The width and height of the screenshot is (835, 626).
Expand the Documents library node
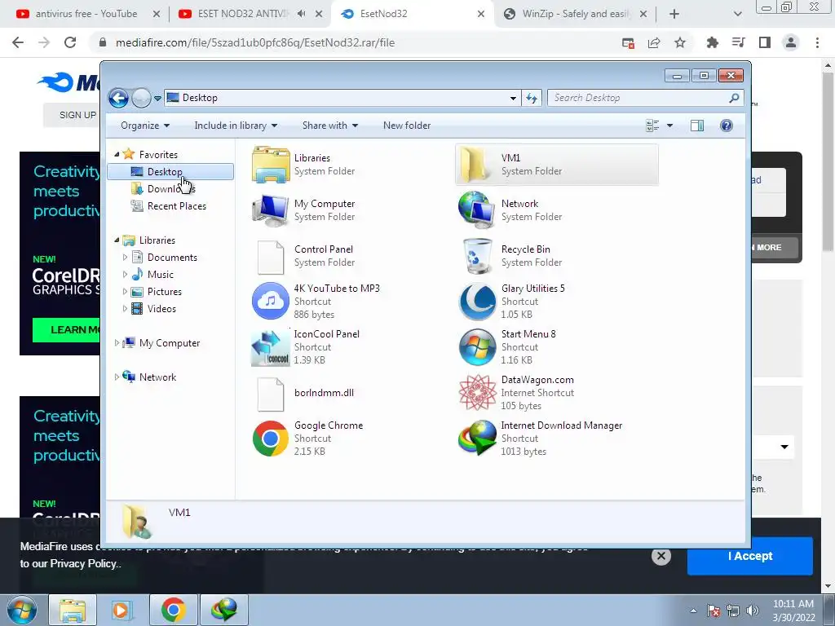pyautogui.click(x=125, y=258)
